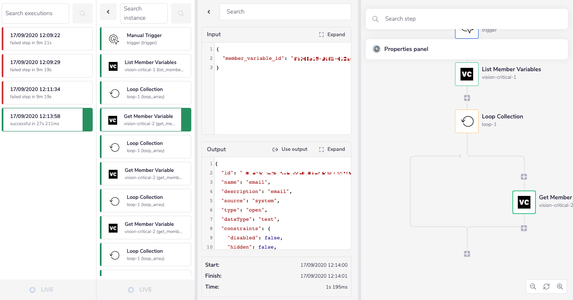Collapse step list with back chevron
Viewport: 573px width, 300px height.
pos(108,12)
